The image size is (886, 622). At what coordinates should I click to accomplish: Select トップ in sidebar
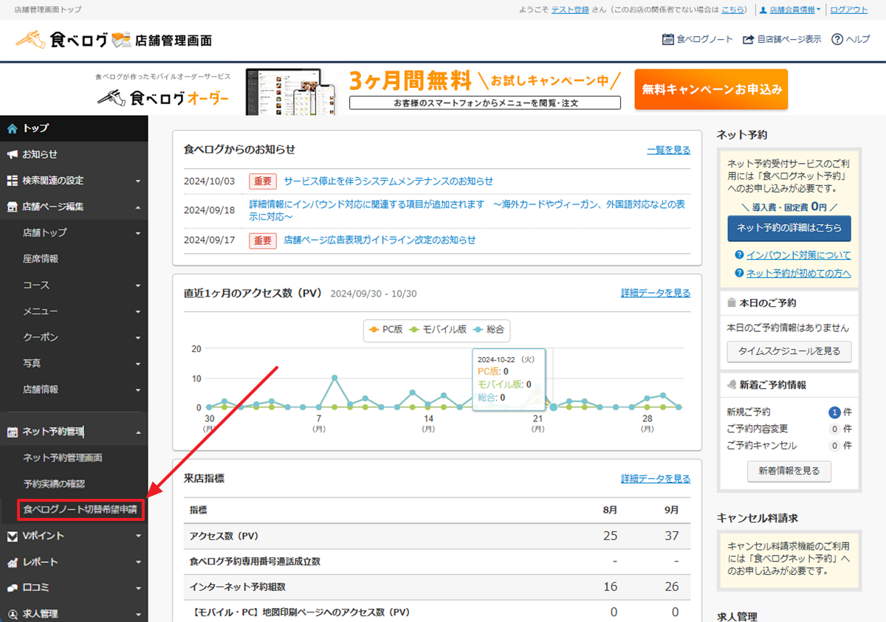74,128
